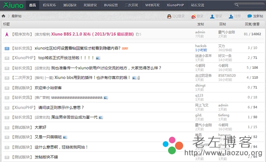Click the blue unread envelope for xiuno社区 thread

[x=7, y=48]
